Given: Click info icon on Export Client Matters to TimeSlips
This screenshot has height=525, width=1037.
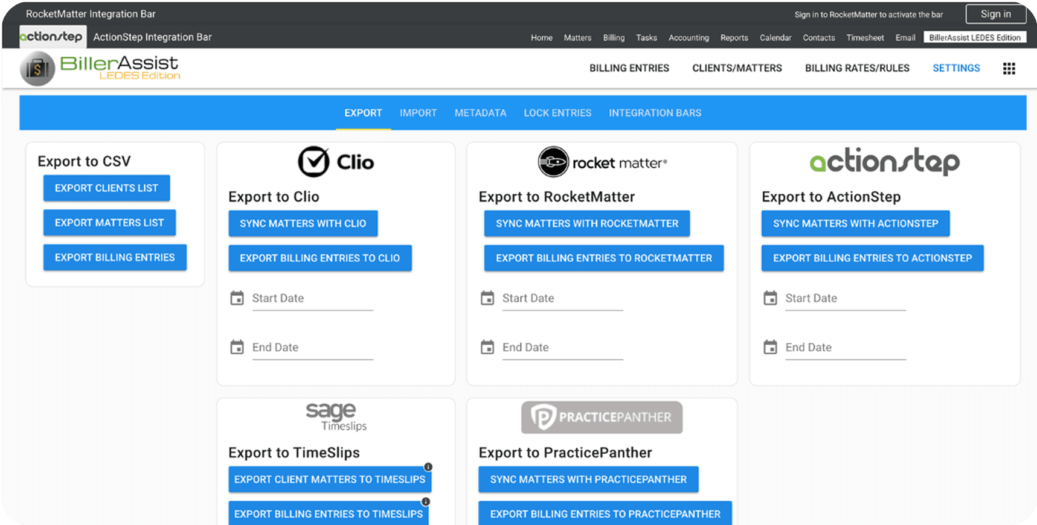Looking at the screenshot, I should [428, 467].
